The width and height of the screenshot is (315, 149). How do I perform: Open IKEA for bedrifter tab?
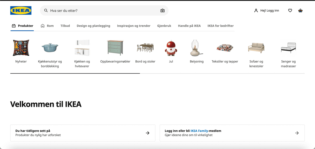220,26
